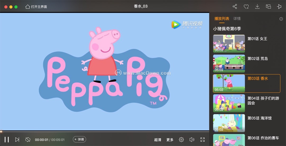This screenshot has height=146, width=286.
Task: Skip to the next episode
Action: tap(17, 140)
